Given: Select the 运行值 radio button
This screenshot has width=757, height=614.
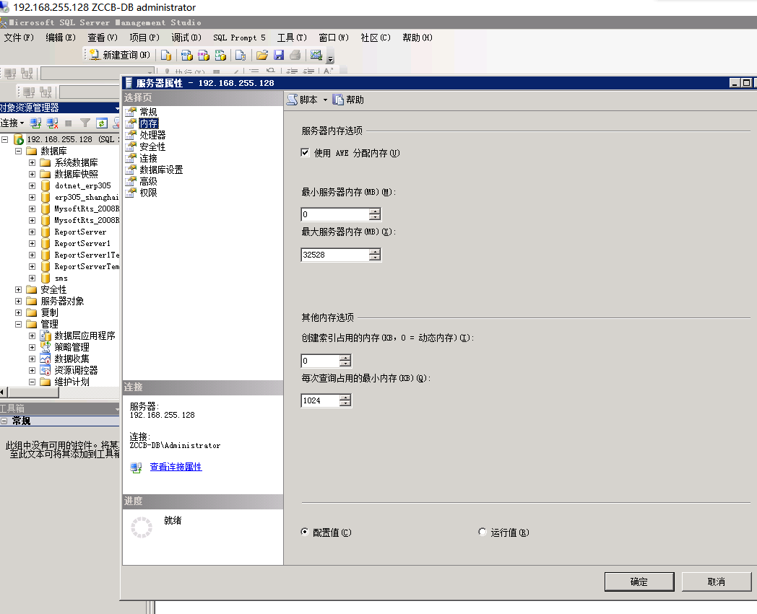Looking at the screenshot, I should [483, 532].
